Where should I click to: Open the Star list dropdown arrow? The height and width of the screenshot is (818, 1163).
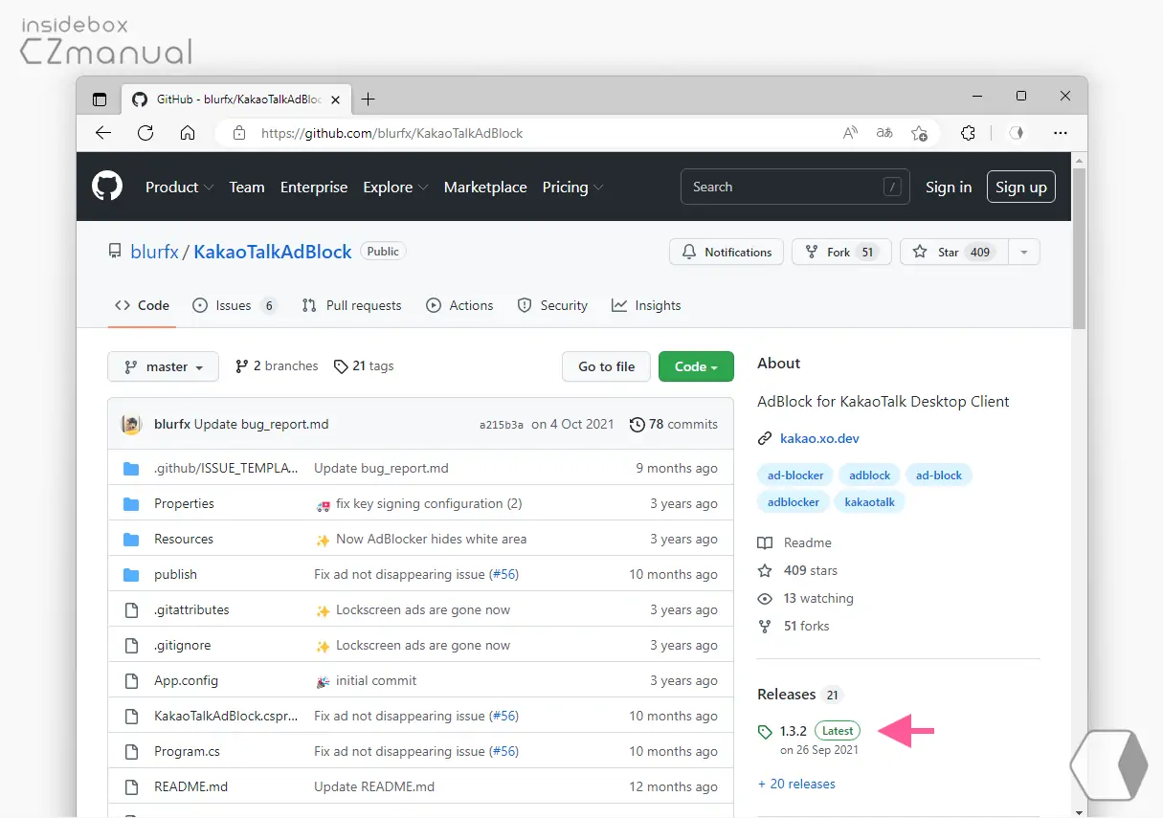(x=1024, y=252)
